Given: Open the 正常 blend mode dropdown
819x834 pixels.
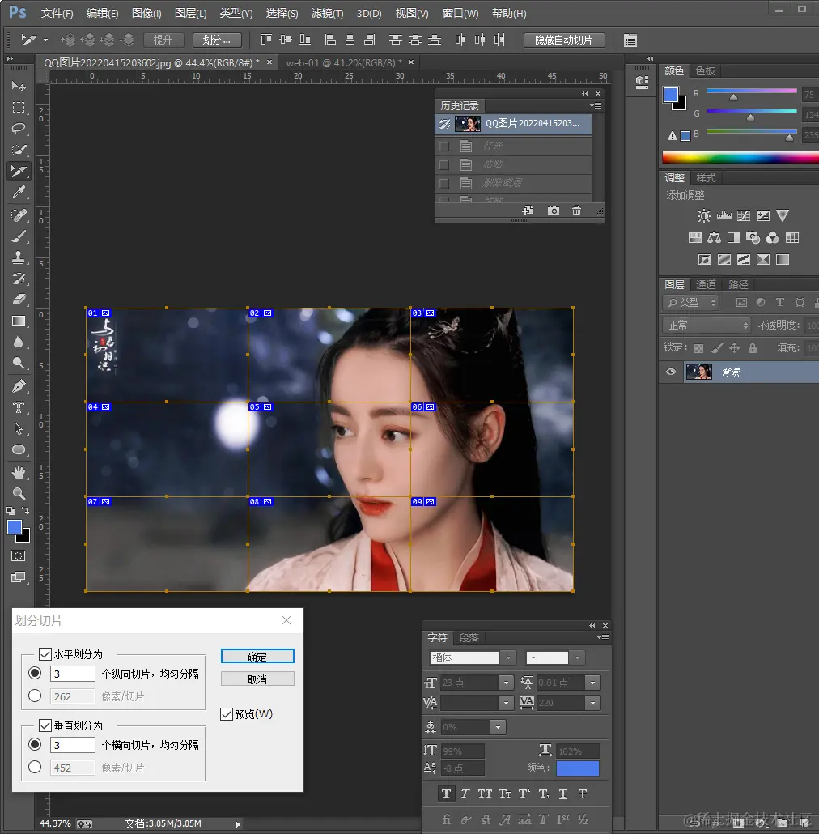Looking at the screenshot, I should (x=707, y=325).
